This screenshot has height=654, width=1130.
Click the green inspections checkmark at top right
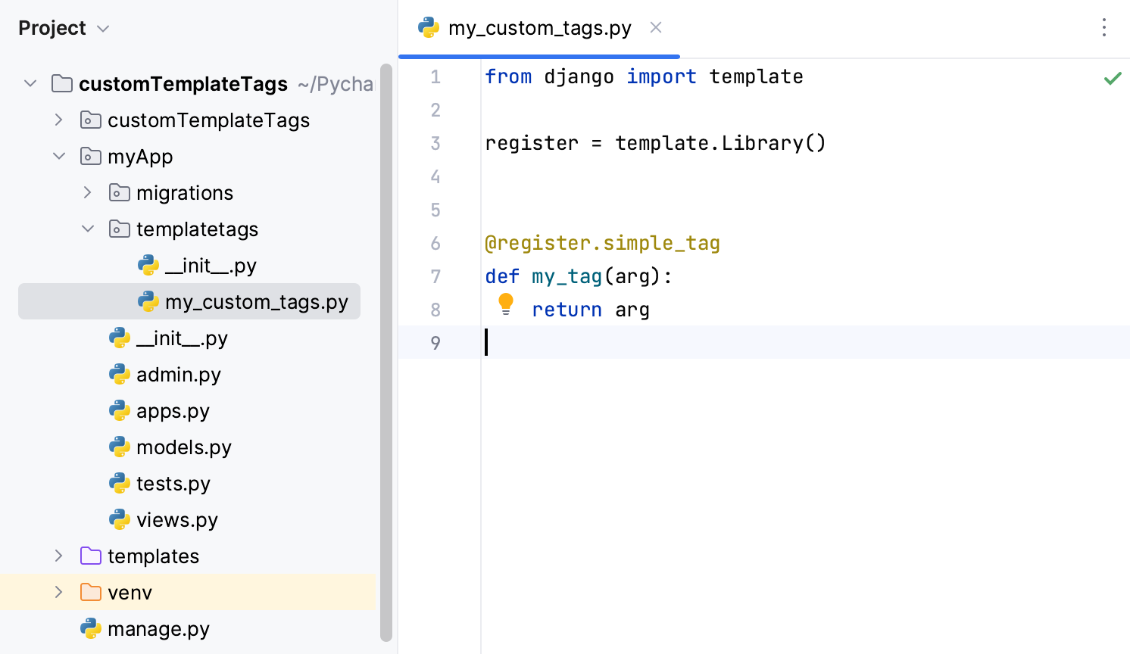coord(1113,77)
